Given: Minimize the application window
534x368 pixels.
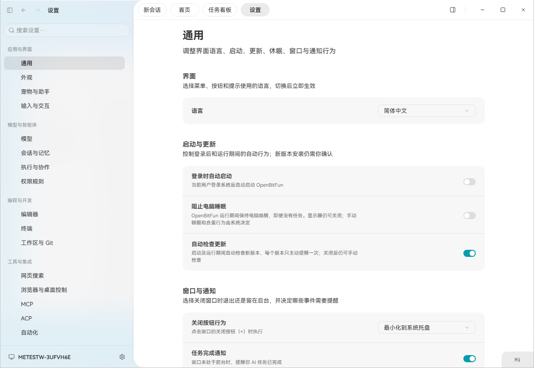Looking at the screenshot, I should tap(482, 10).
